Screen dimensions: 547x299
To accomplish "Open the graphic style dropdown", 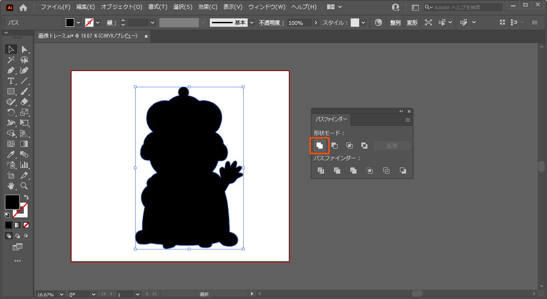I will 364,22.
